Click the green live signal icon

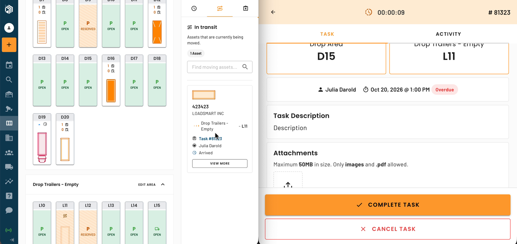pyautogui.click(x=9, y=230)
